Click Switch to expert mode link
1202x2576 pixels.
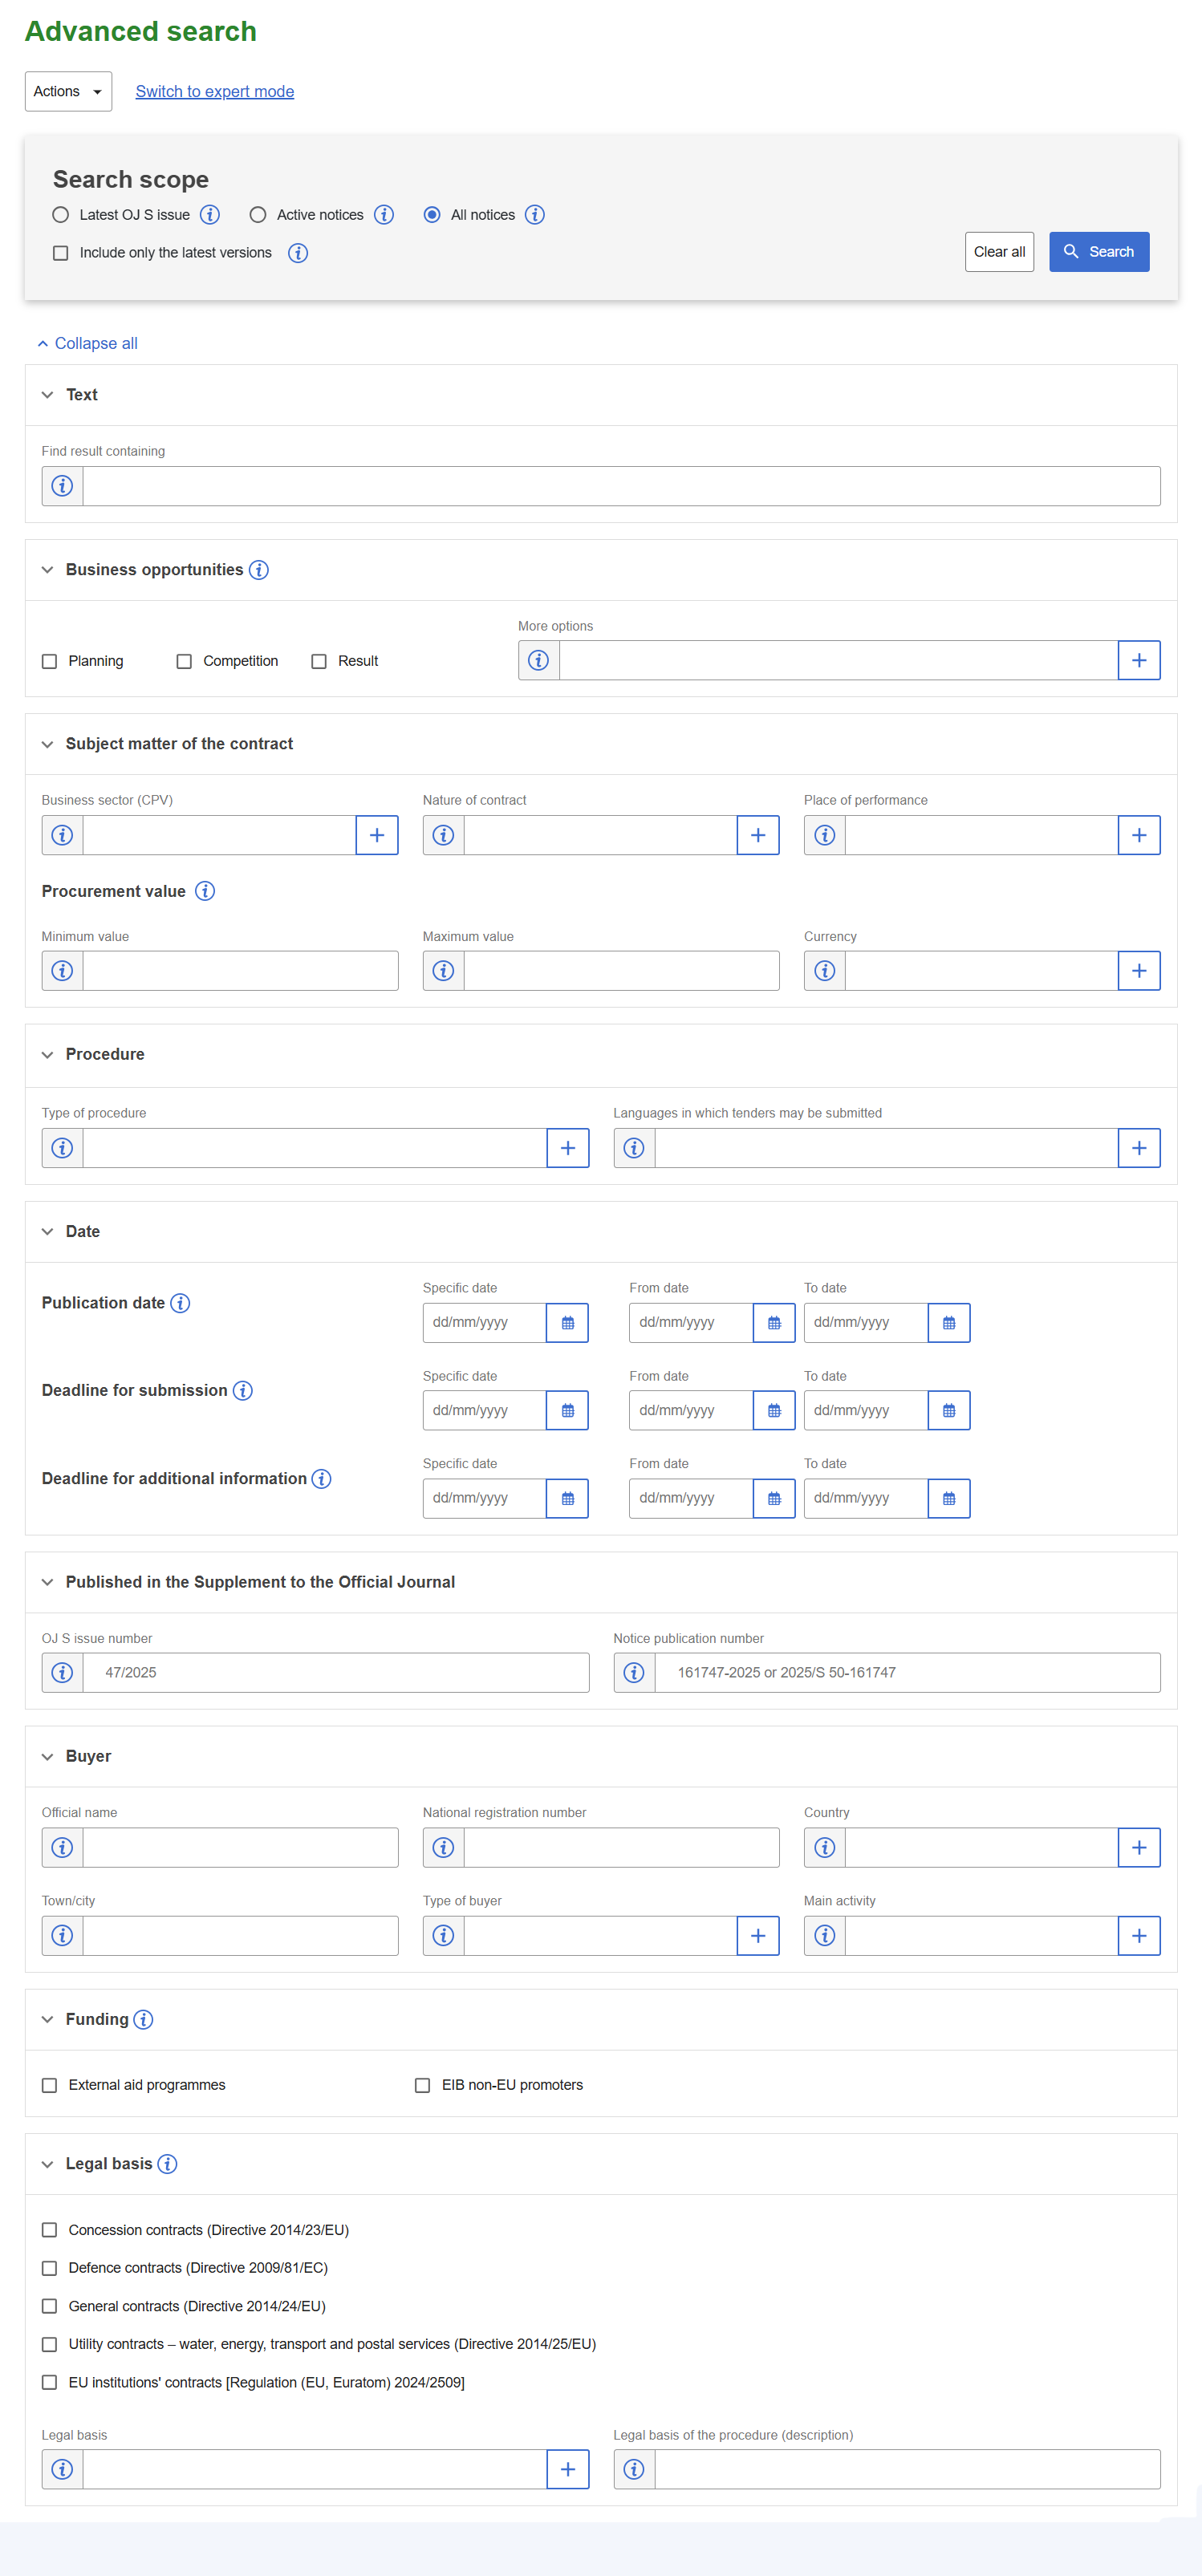point(215,92)
